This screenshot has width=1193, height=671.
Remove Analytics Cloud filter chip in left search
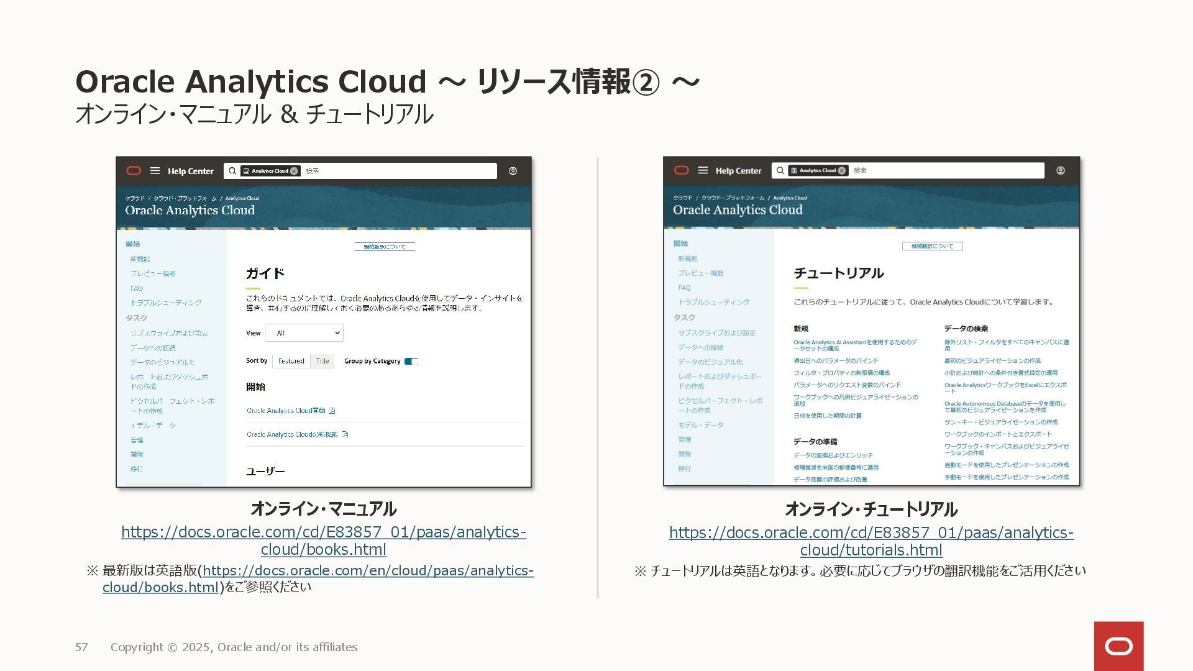coord(294,171)
